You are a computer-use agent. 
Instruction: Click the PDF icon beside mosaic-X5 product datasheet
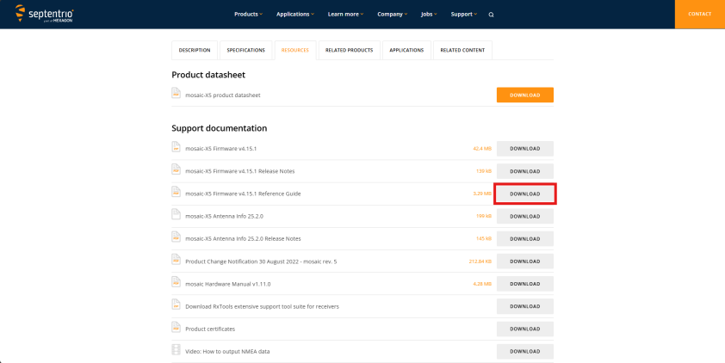coord(177,93)
